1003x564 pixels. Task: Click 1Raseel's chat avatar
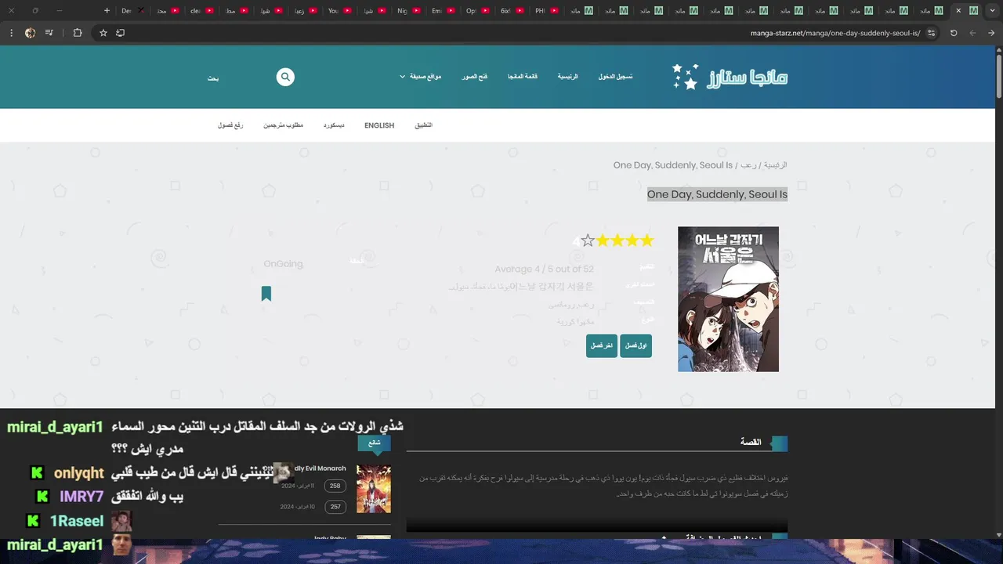(121, 521)
